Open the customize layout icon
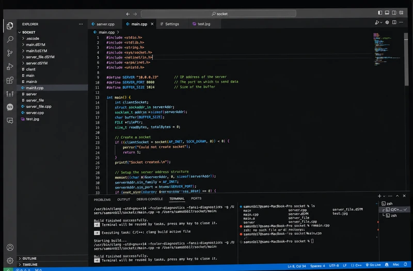This screenshot has width=413, height=271. coord(401,12)
